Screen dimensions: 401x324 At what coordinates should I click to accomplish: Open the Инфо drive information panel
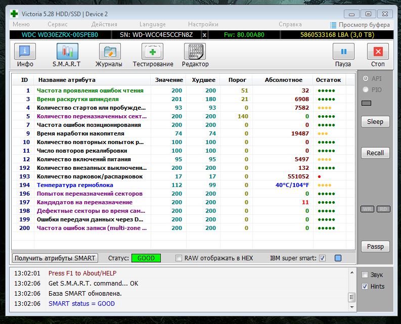(25, 52)
